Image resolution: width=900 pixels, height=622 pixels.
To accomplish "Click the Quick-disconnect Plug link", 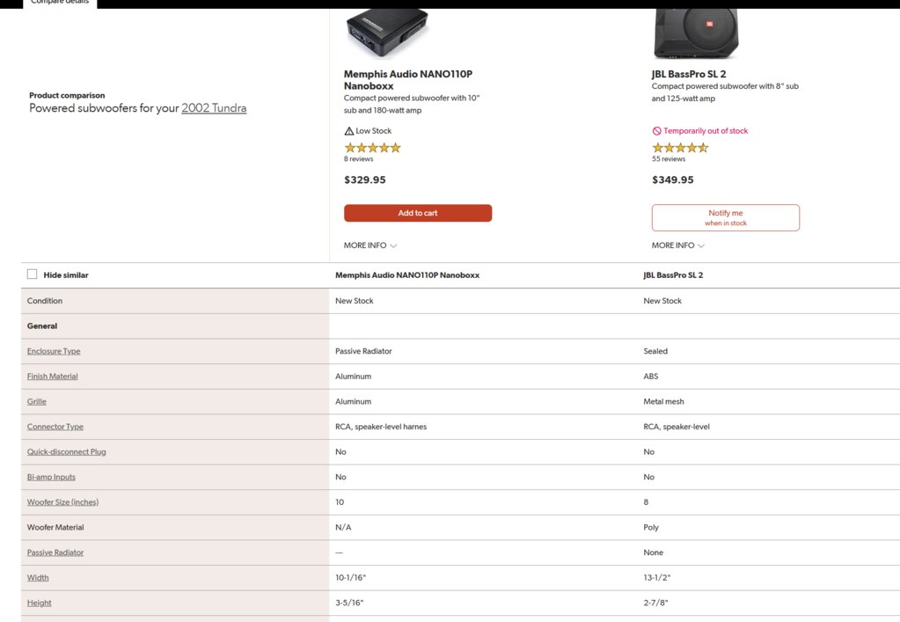I will (67, 451).
